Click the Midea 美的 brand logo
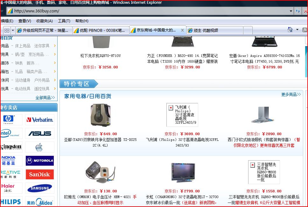The width and height of the screenshot is (308, 207). (x=40, y=202)
